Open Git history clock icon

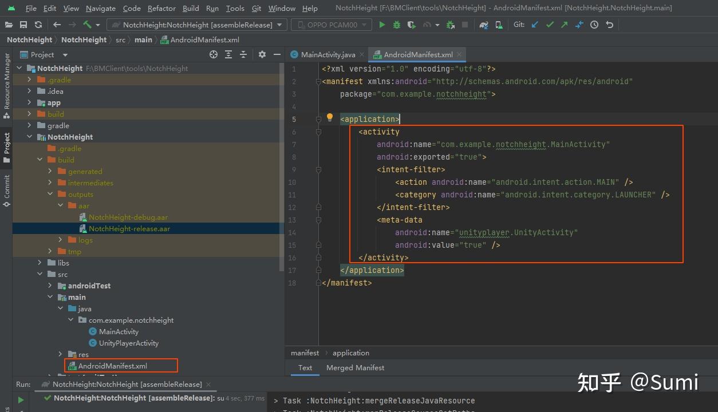pos(594,25)
